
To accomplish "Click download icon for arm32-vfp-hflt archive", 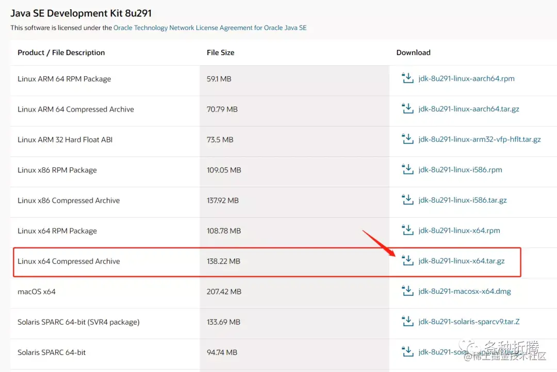I will pos(407,139).
